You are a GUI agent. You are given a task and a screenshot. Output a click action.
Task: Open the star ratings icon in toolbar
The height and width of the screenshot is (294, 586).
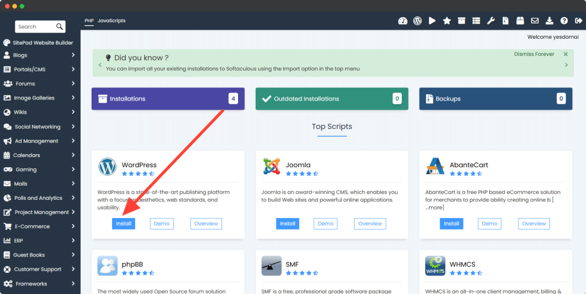point(446,21)
